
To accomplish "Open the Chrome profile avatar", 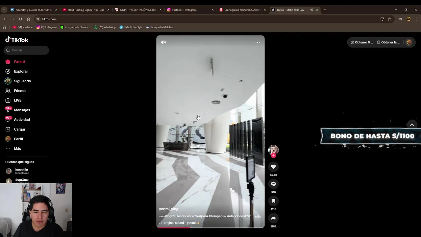I will [408, 19].
